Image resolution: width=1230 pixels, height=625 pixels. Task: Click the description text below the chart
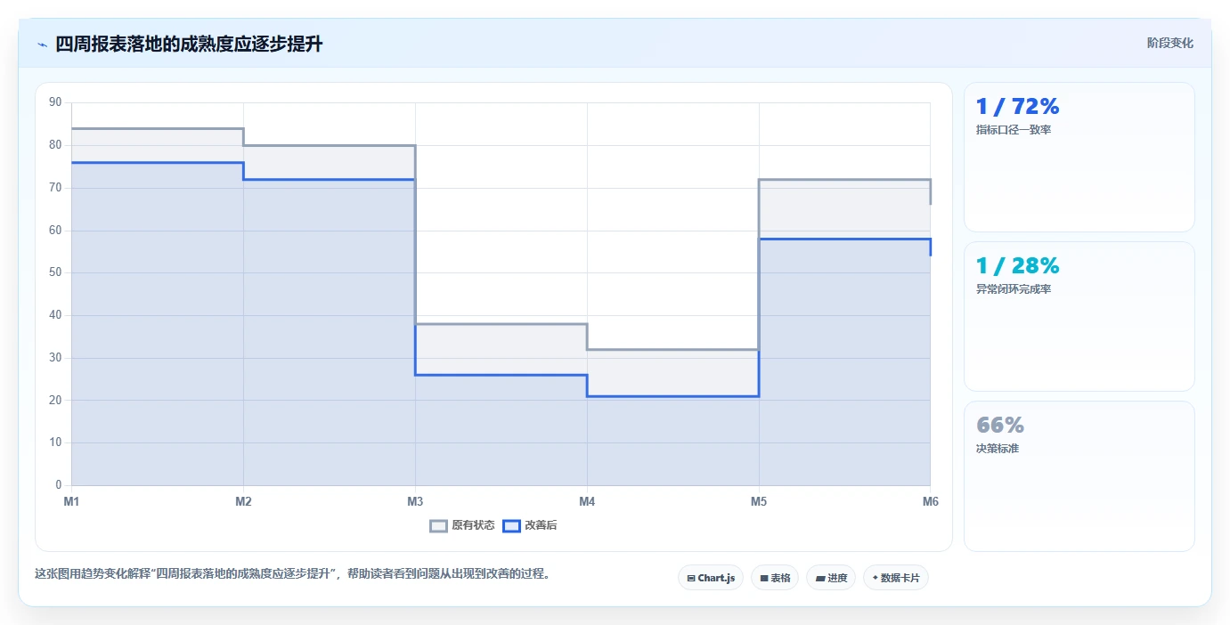pyautogui.click(x=294, y=574)
